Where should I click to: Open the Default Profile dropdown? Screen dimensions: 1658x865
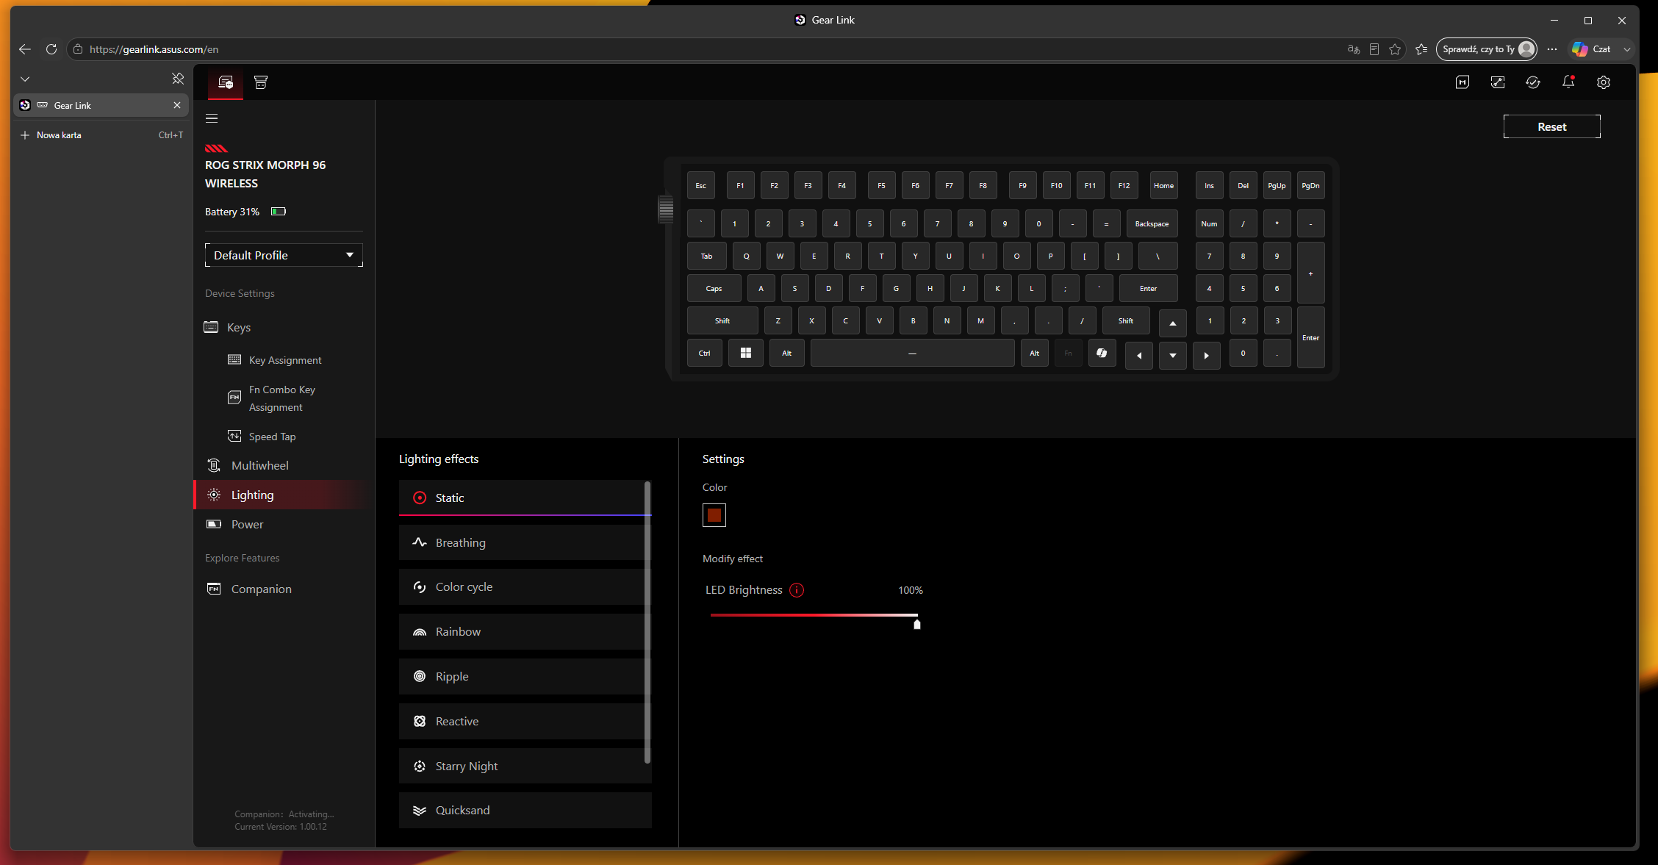pyautogui.click(x=284, y=255)
